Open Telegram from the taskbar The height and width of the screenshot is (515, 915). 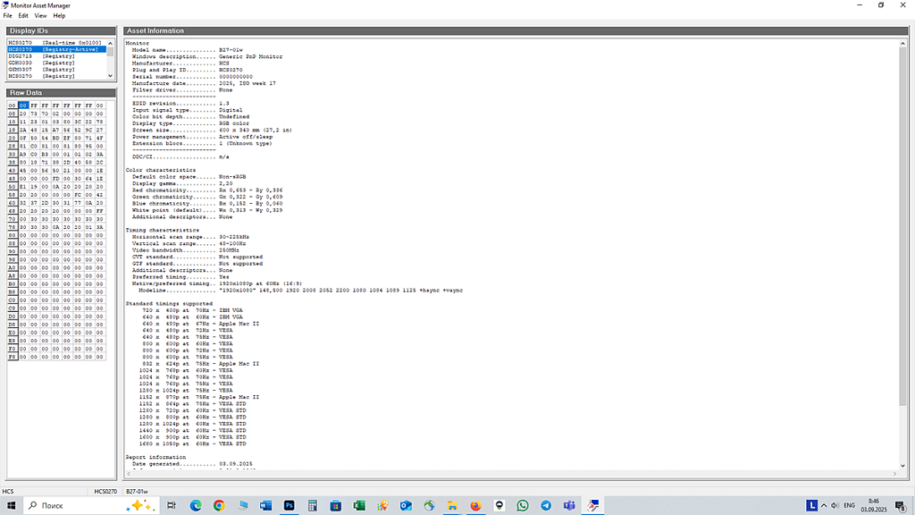point(546,505)
